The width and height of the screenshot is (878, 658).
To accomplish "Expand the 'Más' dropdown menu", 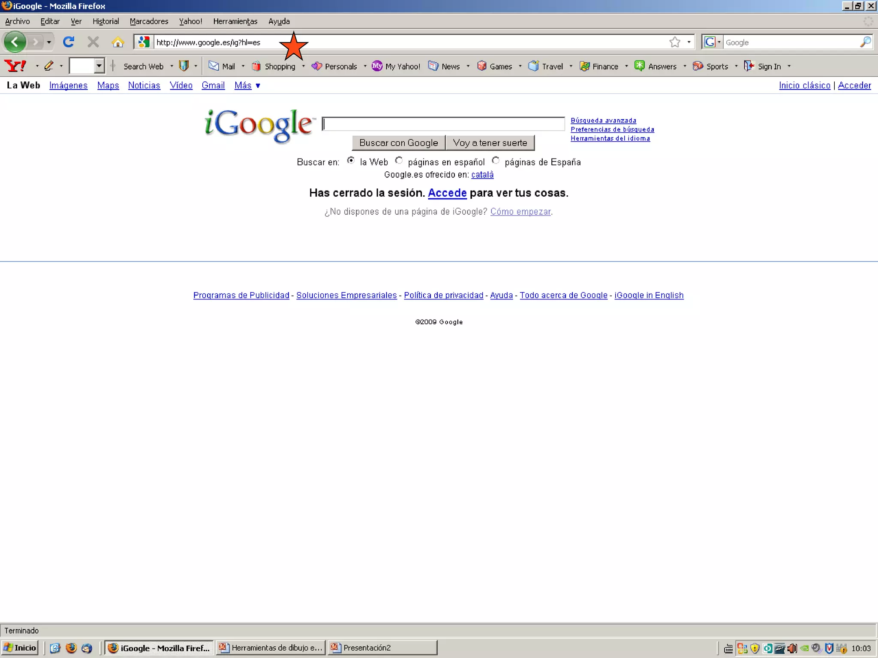I will [247, 85].
